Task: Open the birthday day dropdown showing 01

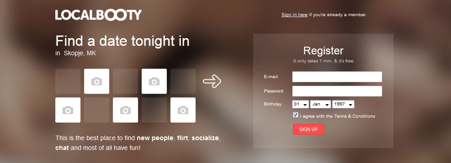Action: 300,104
